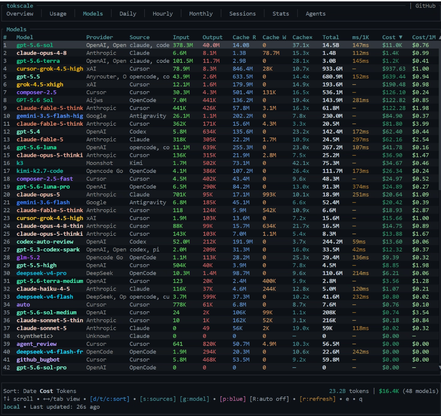441x416 pixels.
Task: Click the [d/t/c:sort] shortcut hint
Action: click(110, 399)
